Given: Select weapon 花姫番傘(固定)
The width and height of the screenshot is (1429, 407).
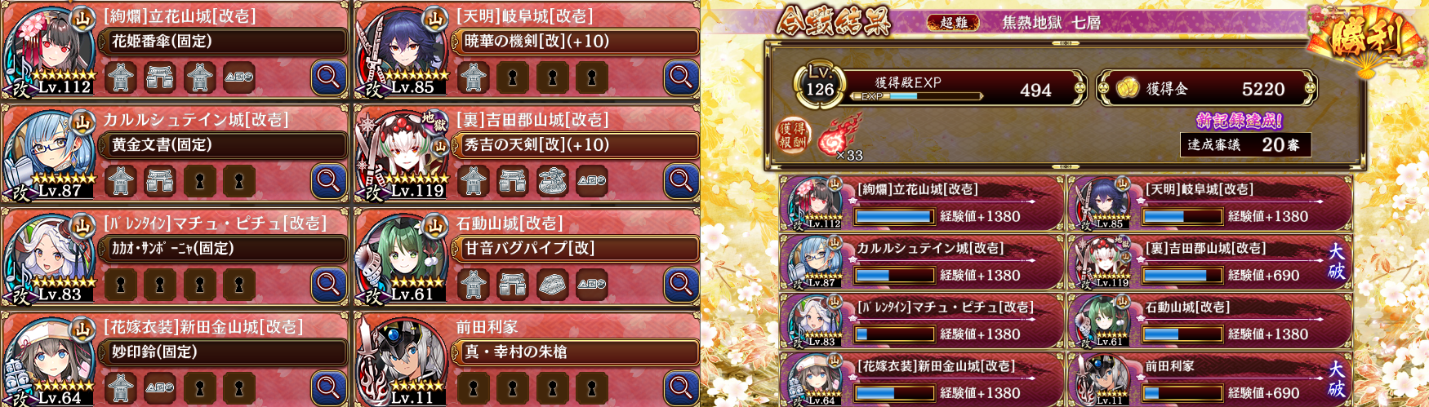Looking at the screenshot, I should (224, 41).
